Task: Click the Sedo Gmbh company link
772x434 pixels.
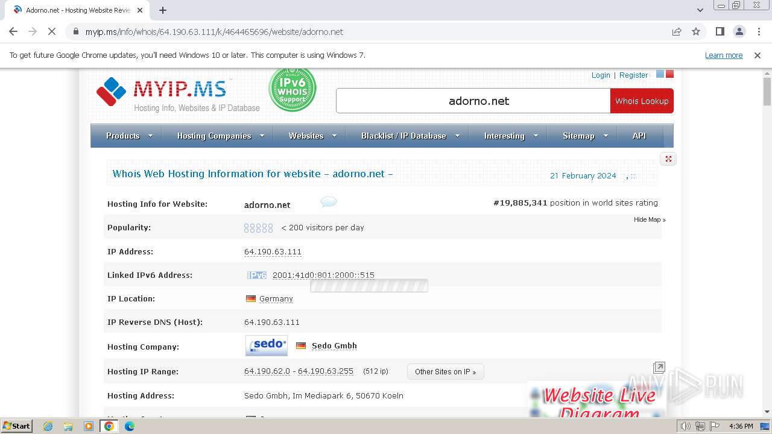Action: (334, 345)
